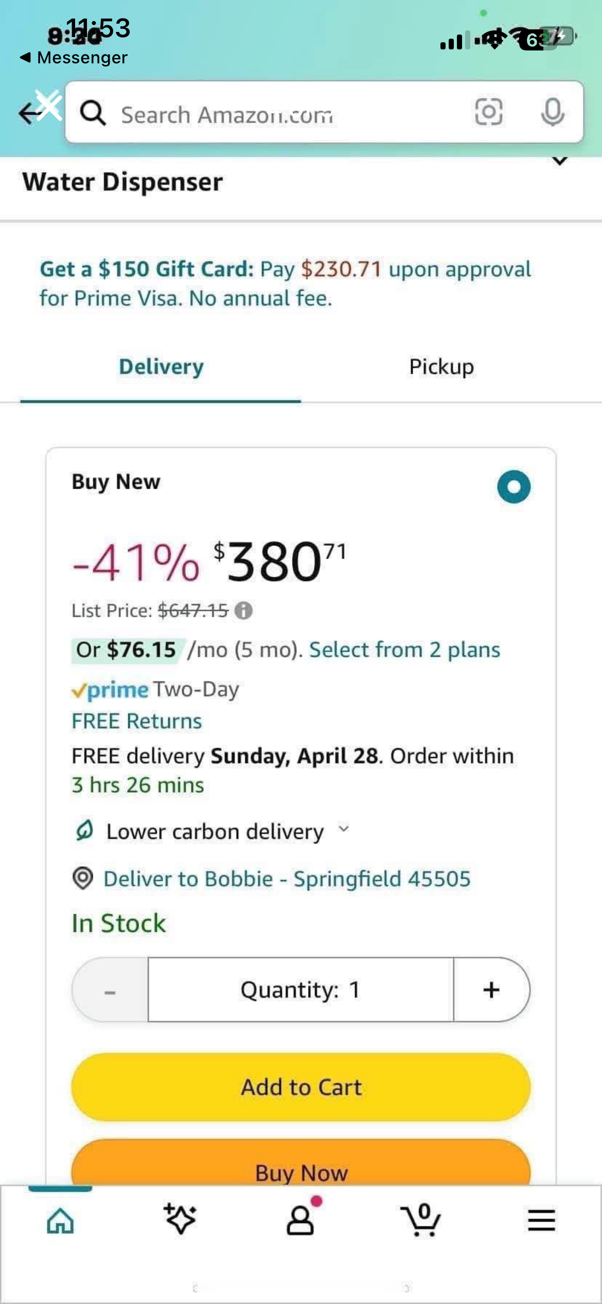
Task: Switch to the Pickup tab
Action: point(441,367)
